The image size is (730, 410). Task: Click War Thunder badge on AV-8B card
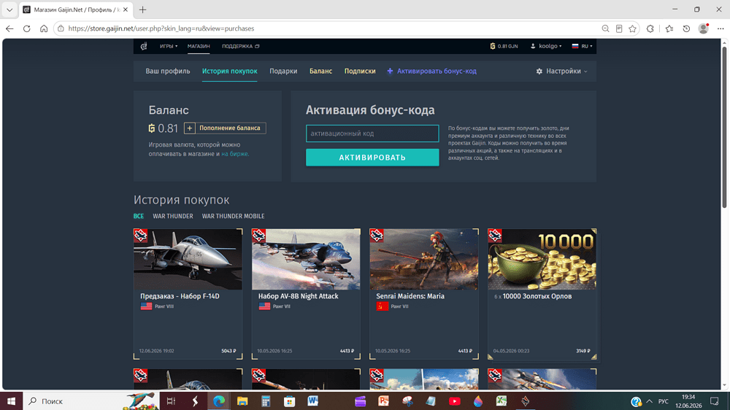[259, 236]
